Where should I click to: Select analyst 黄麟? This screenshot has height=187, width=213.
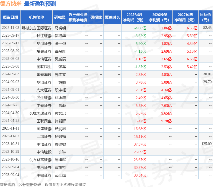click(x=62, y=82)
